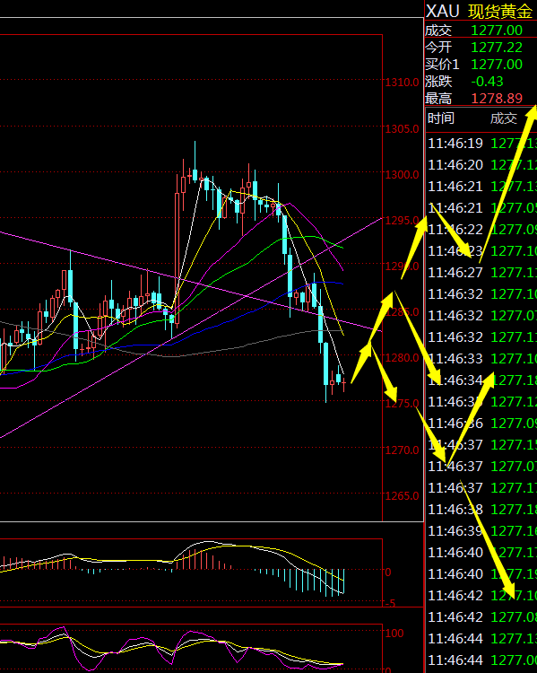Image resolution: width=537 pixels, height=673 pixels.
Task: Click the tick entry timed 11:46:27
Action: coord(482,273)
